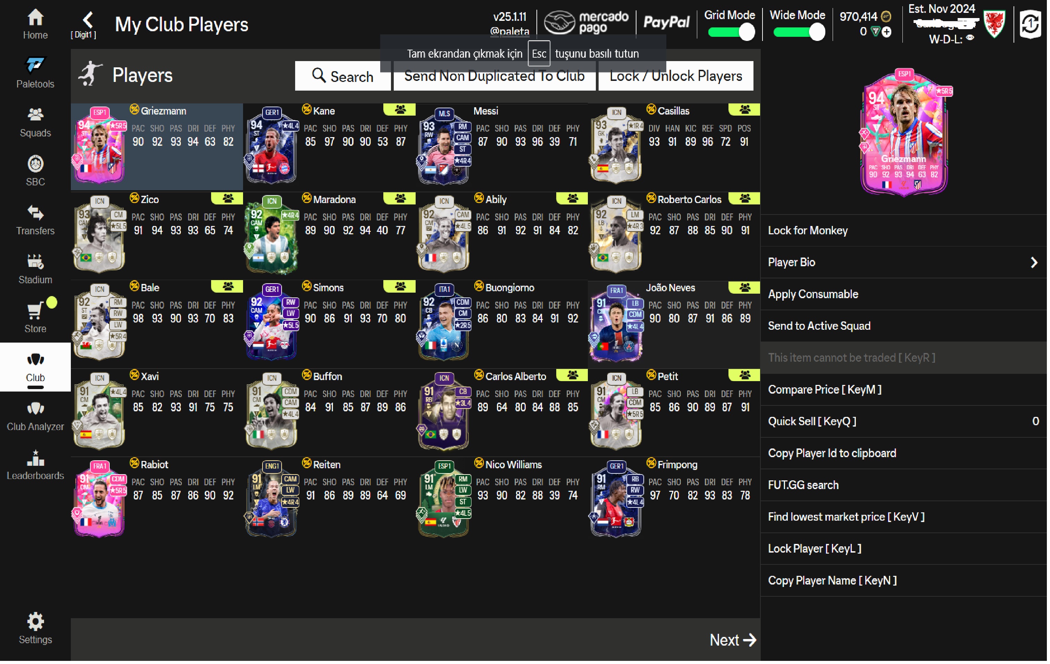The width and height of the screenshot is (1050, 664).
Task: Open Club Analyzer
Action: point(35,409)
